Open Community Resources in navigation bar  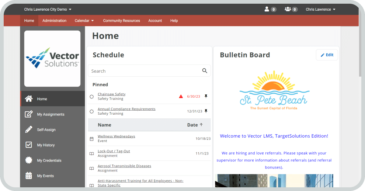pos(121,21)
